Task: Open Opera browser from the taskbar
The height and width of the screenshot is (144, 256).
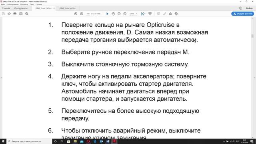Action: [x=88, y=141]
